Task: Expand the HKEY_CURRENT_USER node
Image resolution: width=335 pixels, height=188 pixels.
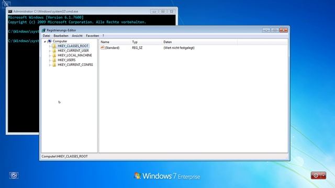Action: click(50, 51)
